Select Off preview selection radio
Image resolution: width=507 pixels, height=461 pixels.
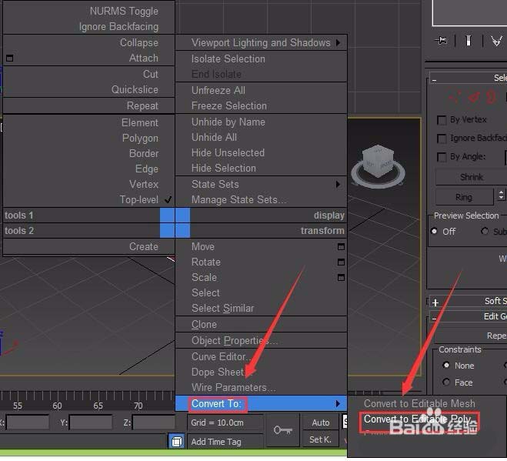coord(434,232)
